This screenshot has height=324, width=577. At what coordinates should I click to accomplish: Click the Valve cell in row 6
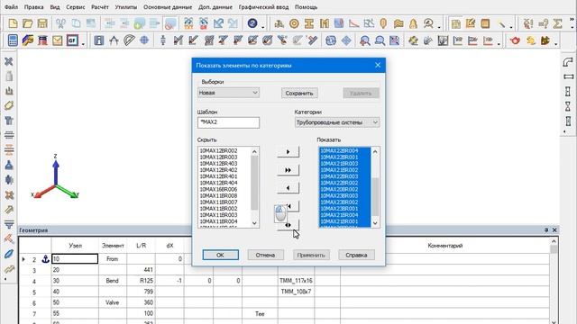pyautogui.click(x=112, y=302)
